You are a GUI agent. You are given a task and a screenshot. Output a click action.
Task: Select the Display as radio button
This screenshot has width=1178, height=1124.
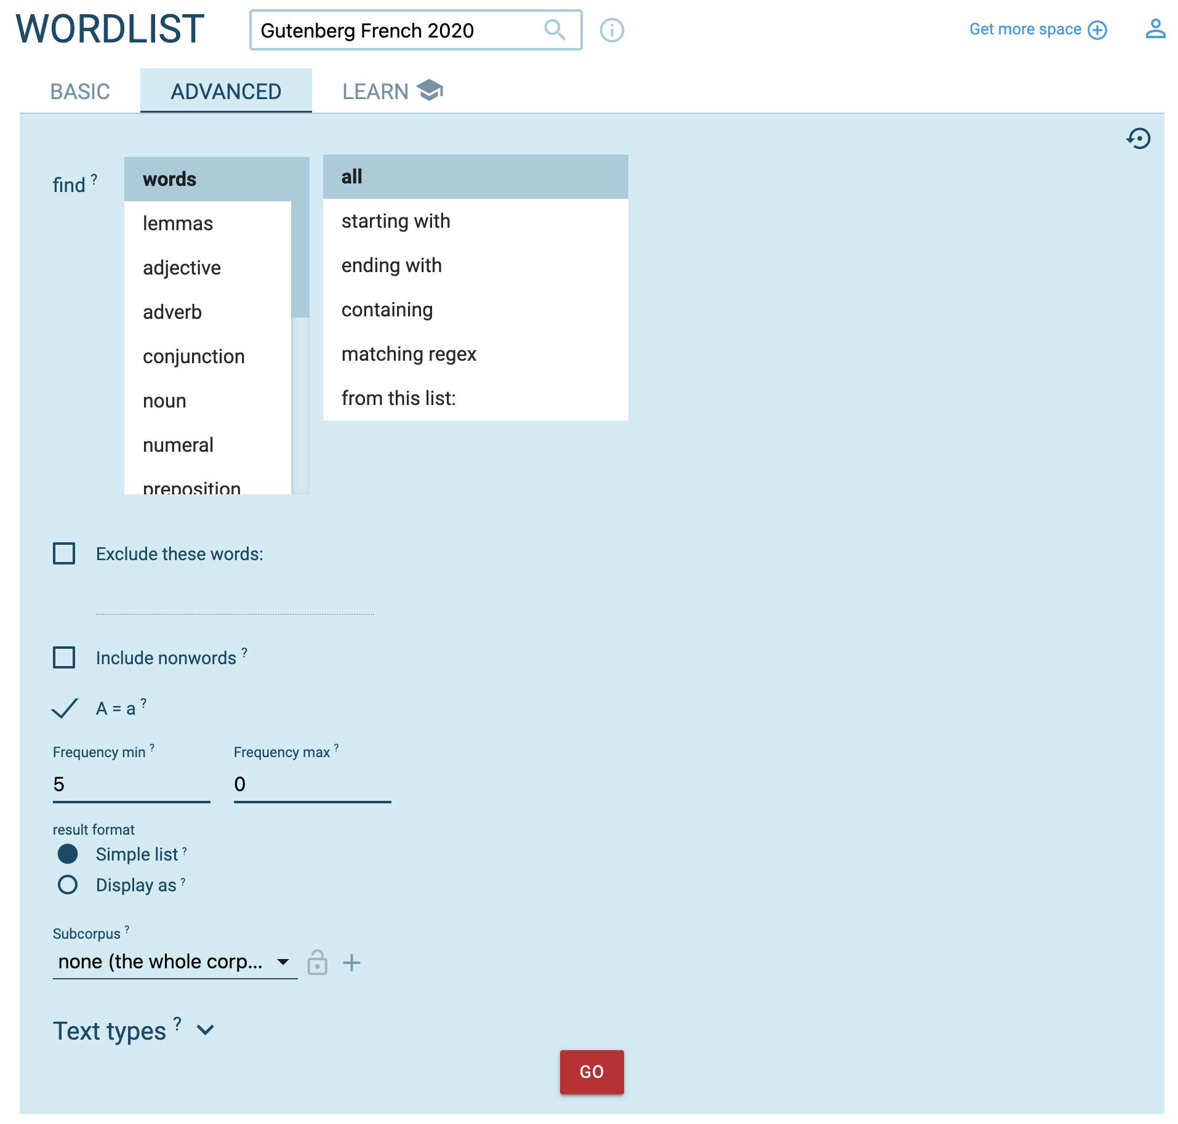click(68, 885)
